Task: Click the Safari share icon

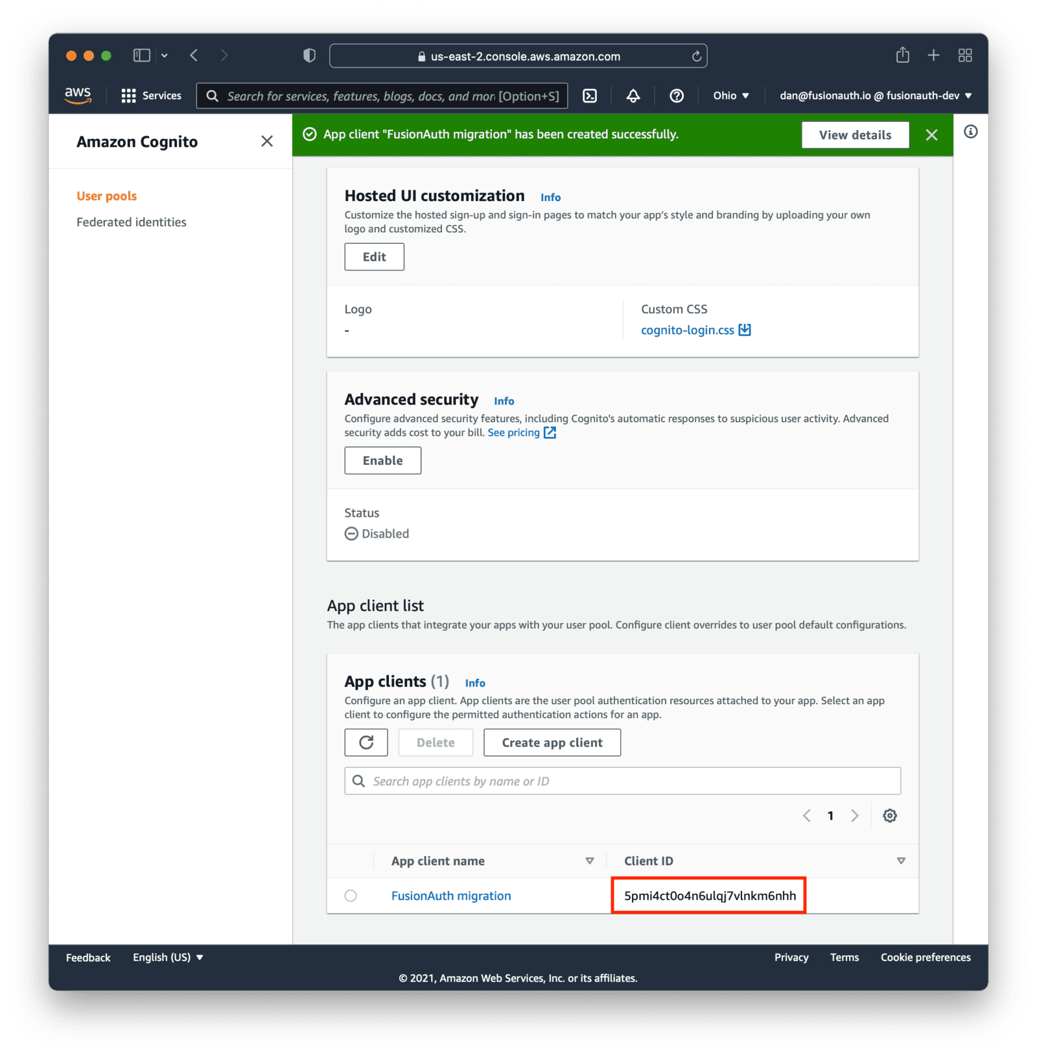Action: pos(902,55)
